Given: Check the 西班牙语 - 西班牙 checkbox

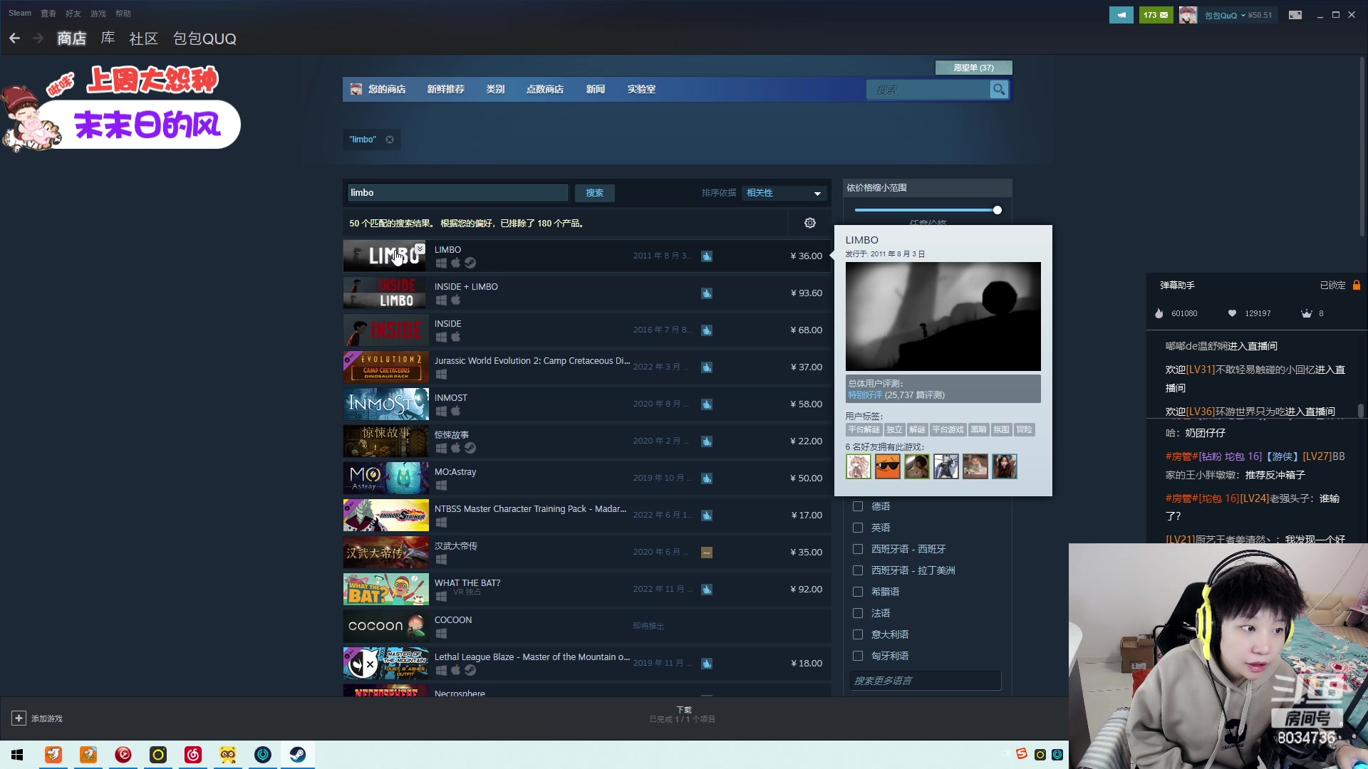Looking at the screenshot, I should tap(858, 550).
